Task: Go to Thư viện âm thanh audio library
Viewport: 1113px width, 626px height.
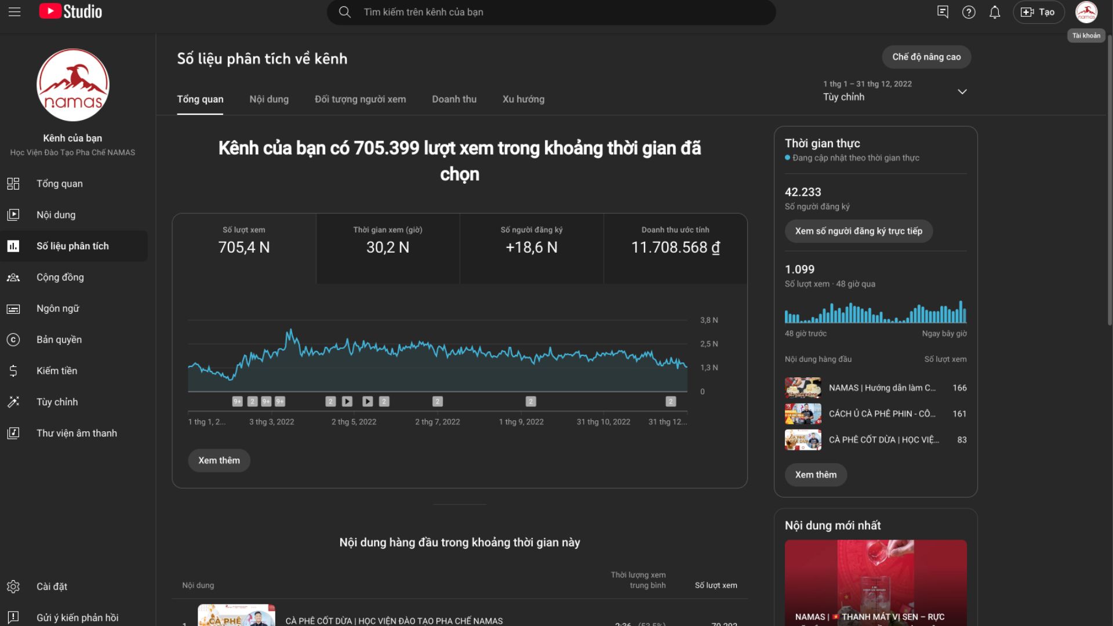Action: pos(77,434)
